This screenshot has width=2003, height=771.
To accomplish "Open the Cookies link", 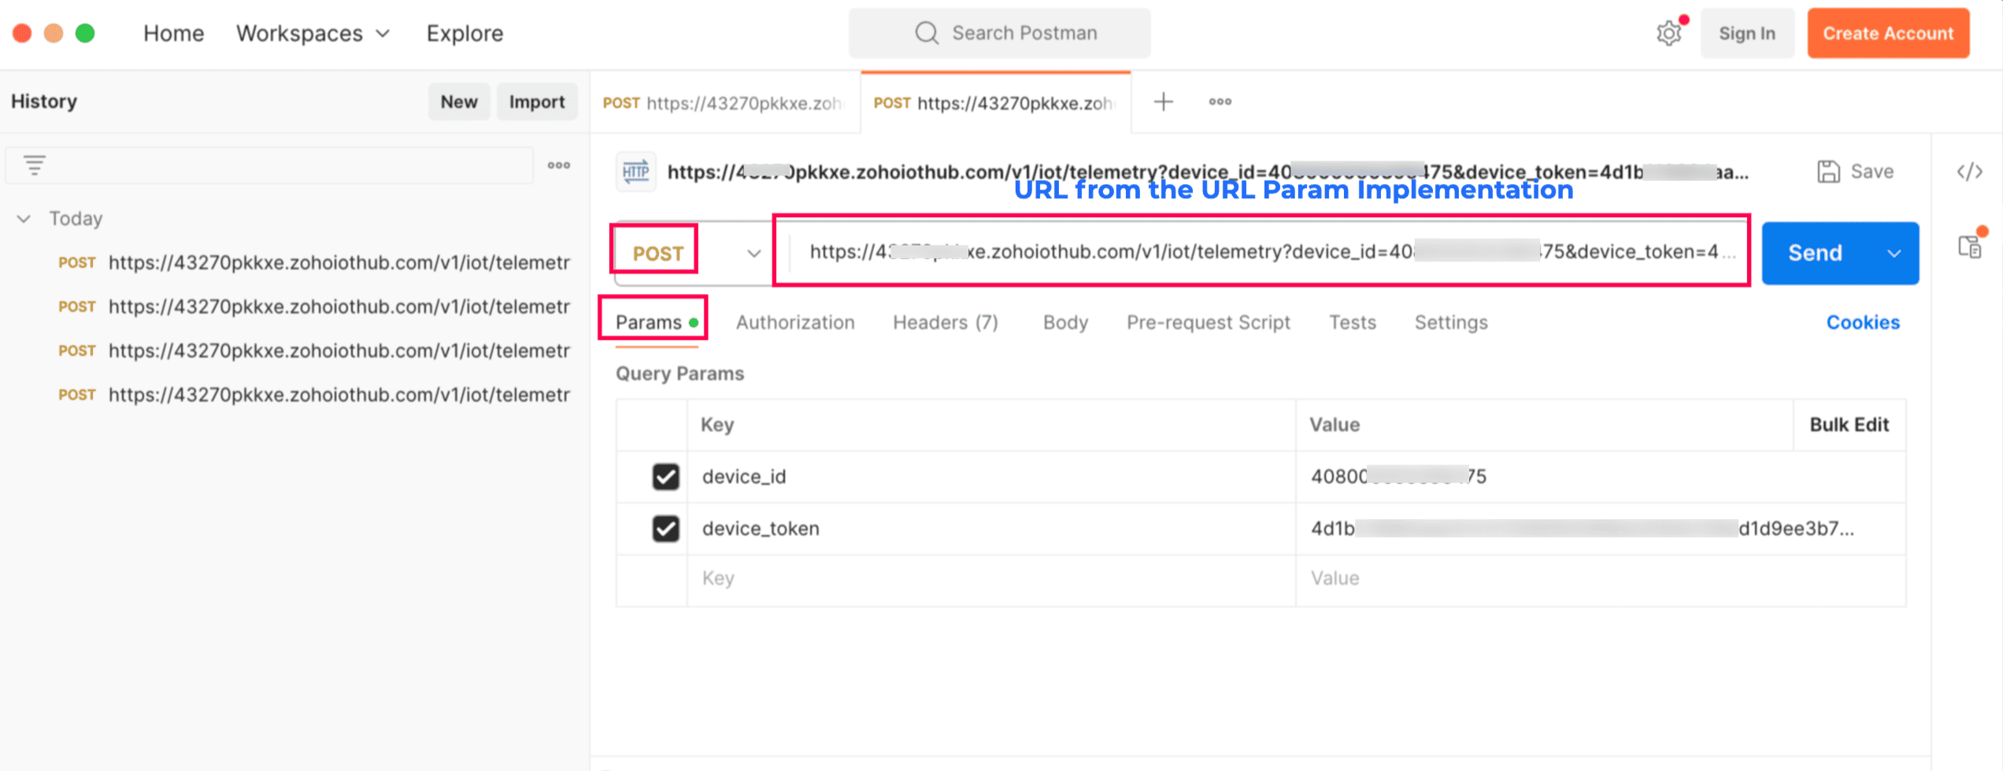I will (1863, 323).
